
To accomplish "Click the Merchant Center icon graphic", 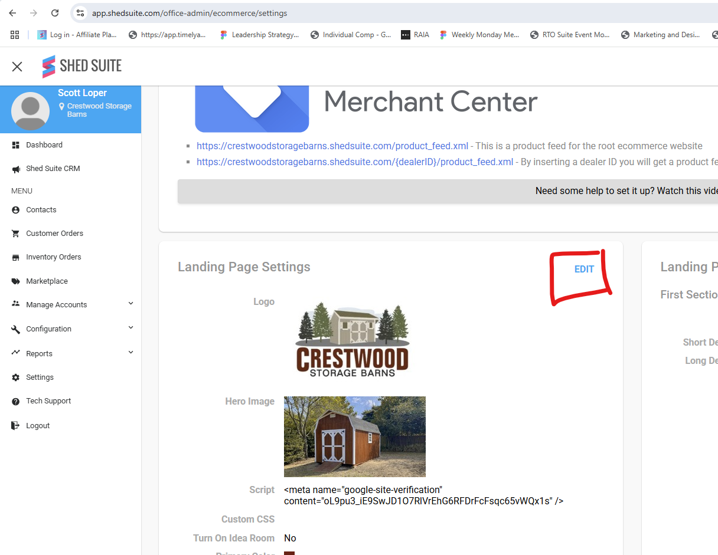I will (x=252, y=109).
